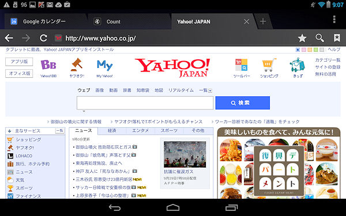Select the リアルタイム search type
Screen dimensions: 346x216
click(x=180, y=90)
